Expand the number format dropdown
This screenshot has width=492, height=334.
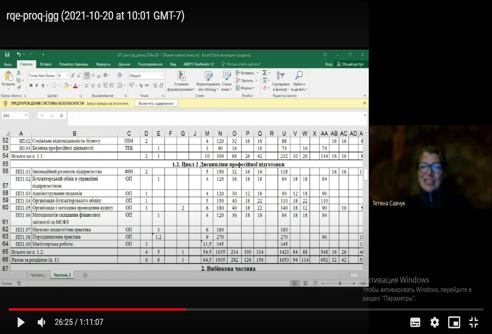(162, 76)
